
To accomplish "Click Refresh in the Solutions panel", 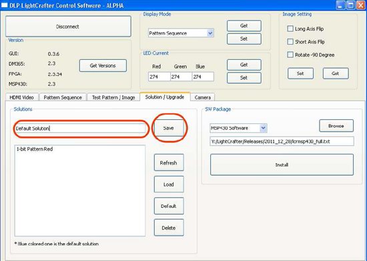I will coord(169,162).
